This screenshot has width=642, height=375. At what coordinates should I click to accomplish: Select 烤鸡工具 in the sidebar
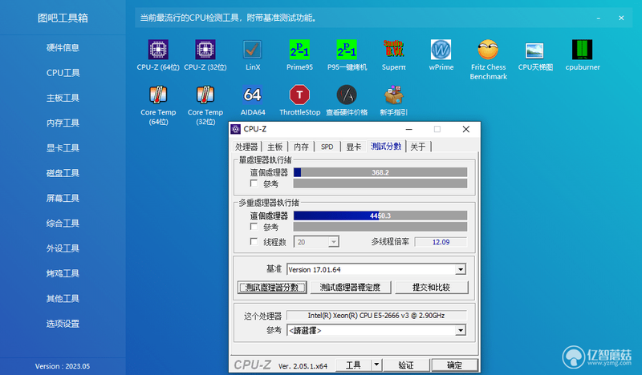63,273
